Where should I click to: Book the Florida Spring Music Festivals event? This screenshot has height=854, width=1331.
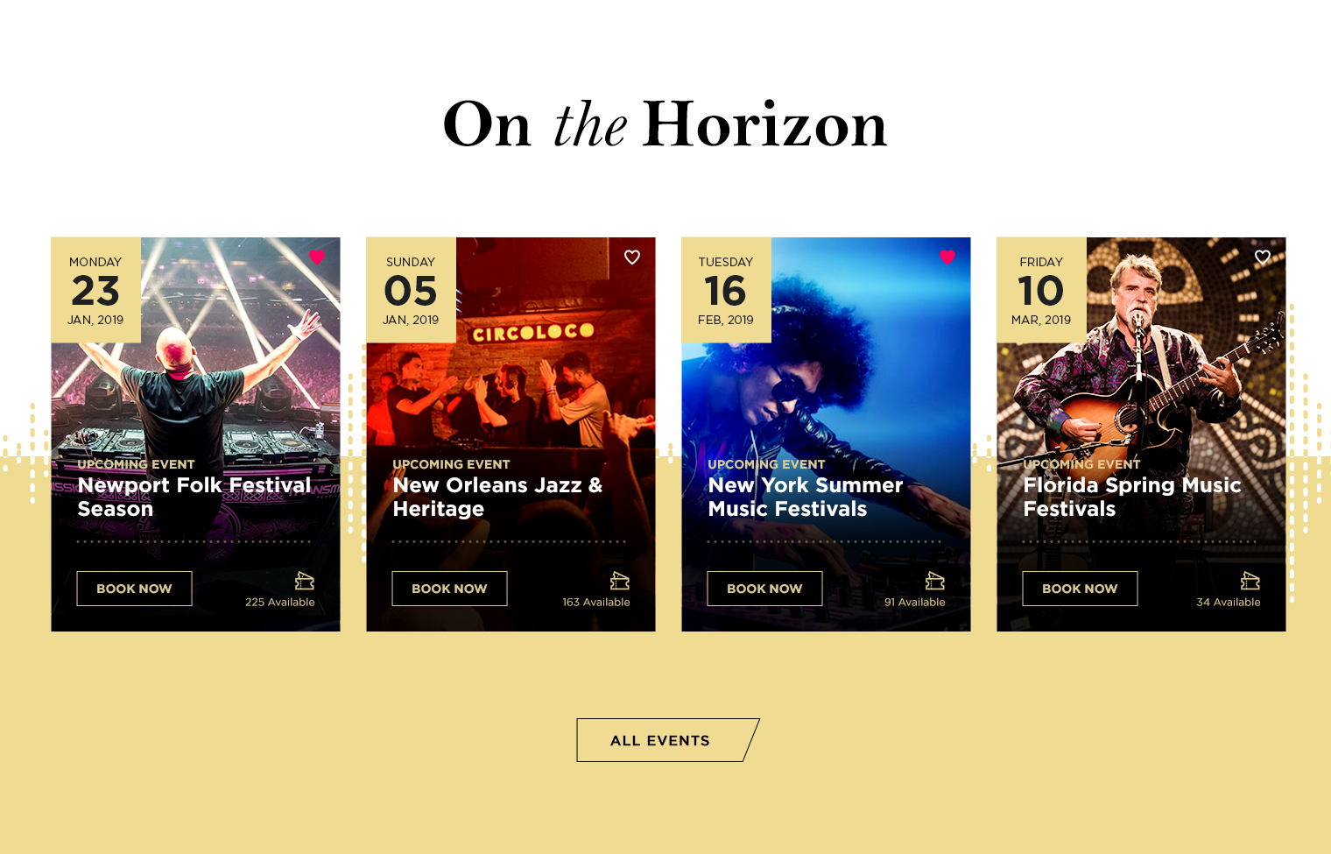pyautogui.click(x=1080, y=589)
